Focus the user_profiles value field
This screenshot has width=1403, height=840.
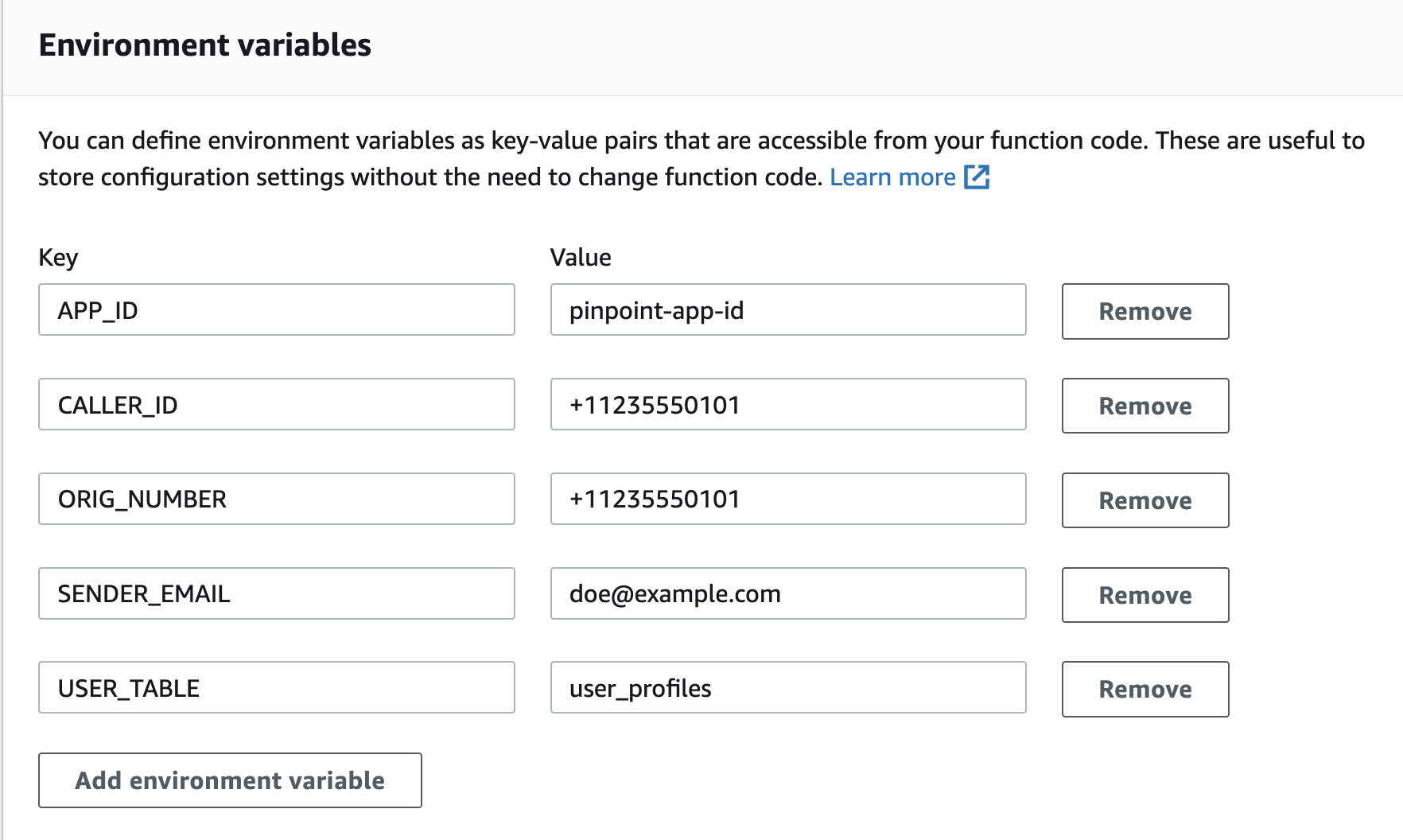click(787, 688)
